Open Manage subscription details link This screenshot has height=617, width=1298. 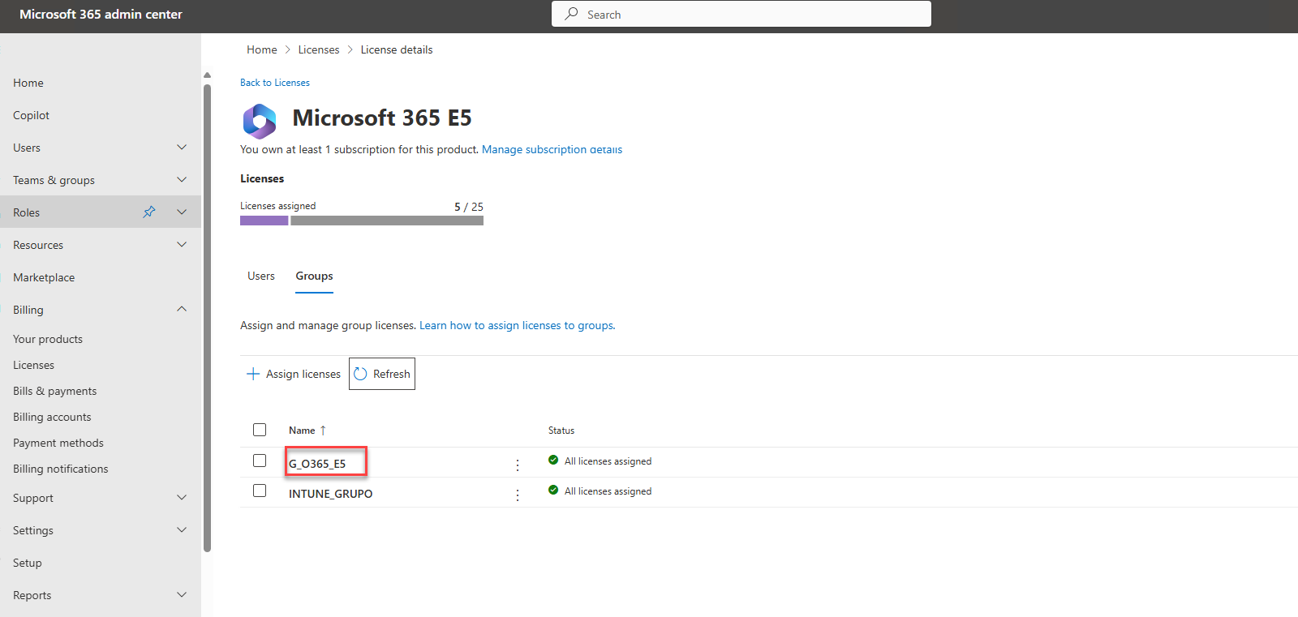click(x=552, y=149)
